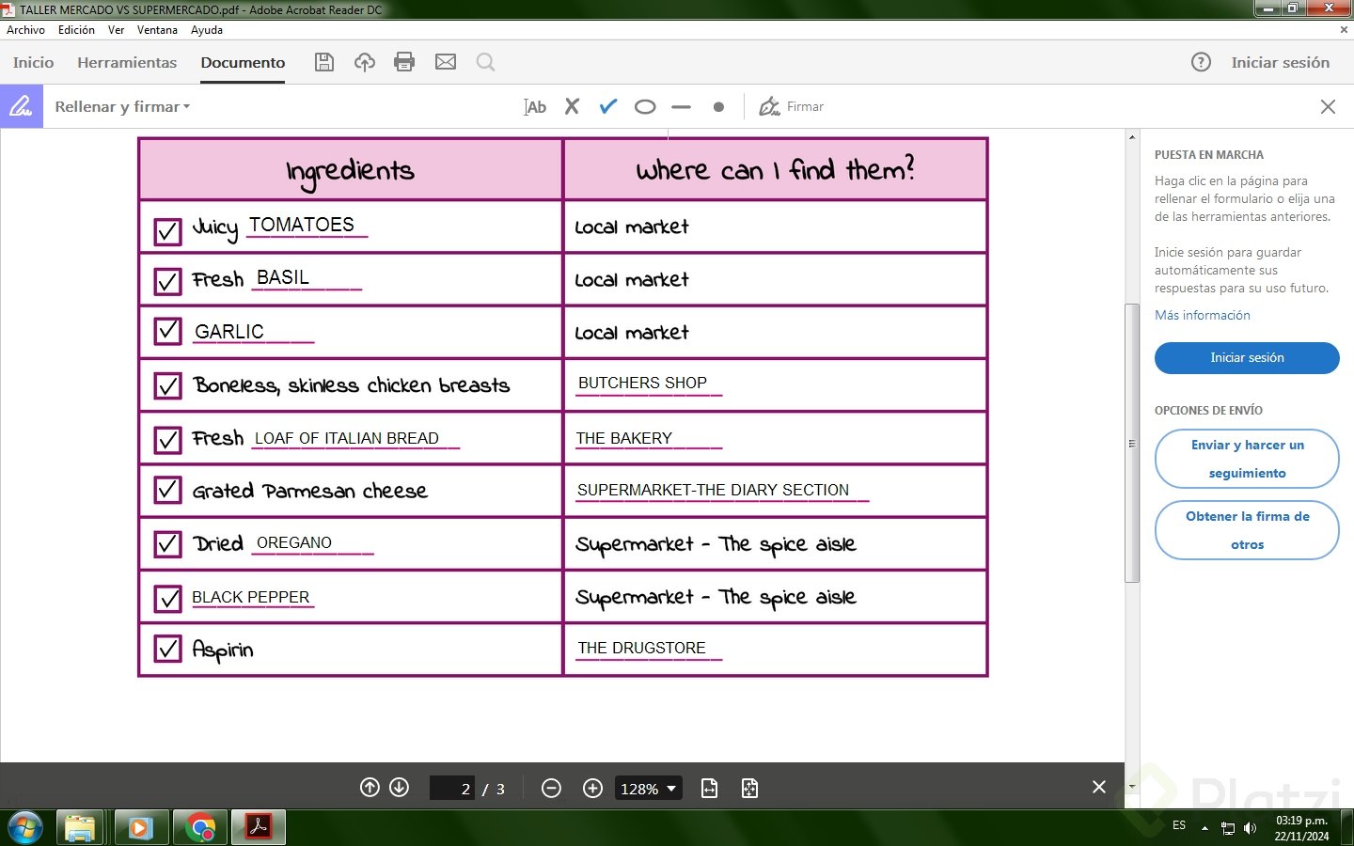The height and width of the screenshot is (846, 1354).
Task: Click the zoom in plus icon
Action: click(x=592, y=789)
